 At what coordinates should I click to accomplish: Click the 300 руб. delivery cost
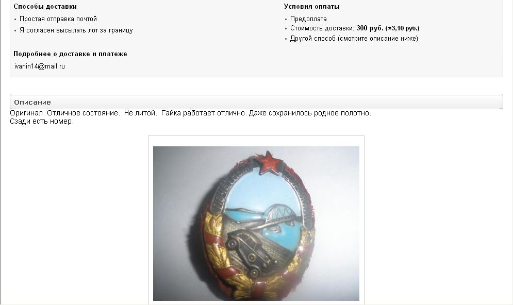370,28
